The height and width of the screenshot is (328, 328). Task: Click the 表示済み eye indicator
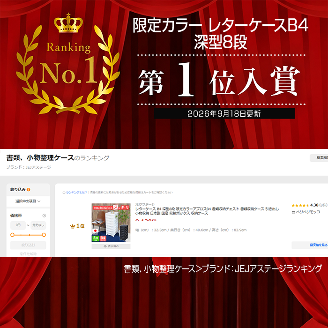coord(111,246)
